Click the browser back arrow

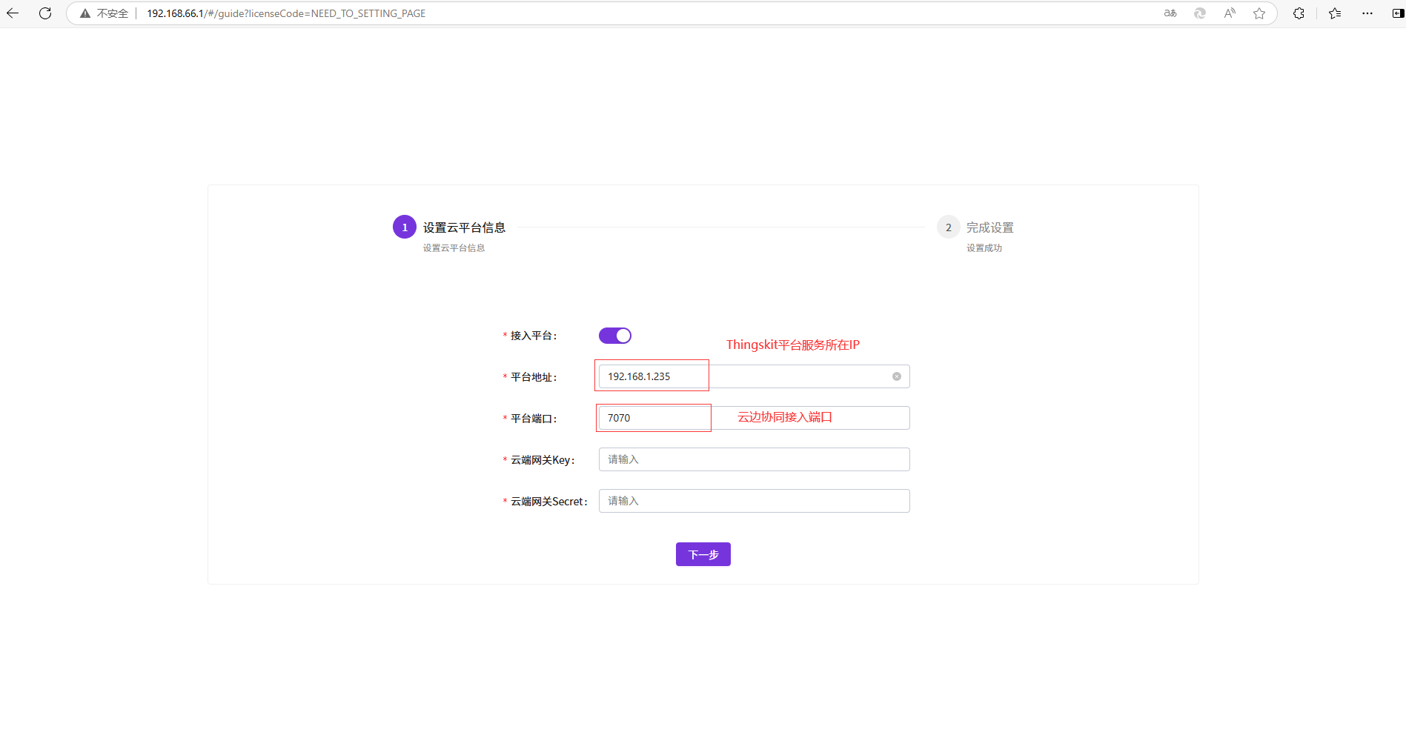[x=13, y=13]
